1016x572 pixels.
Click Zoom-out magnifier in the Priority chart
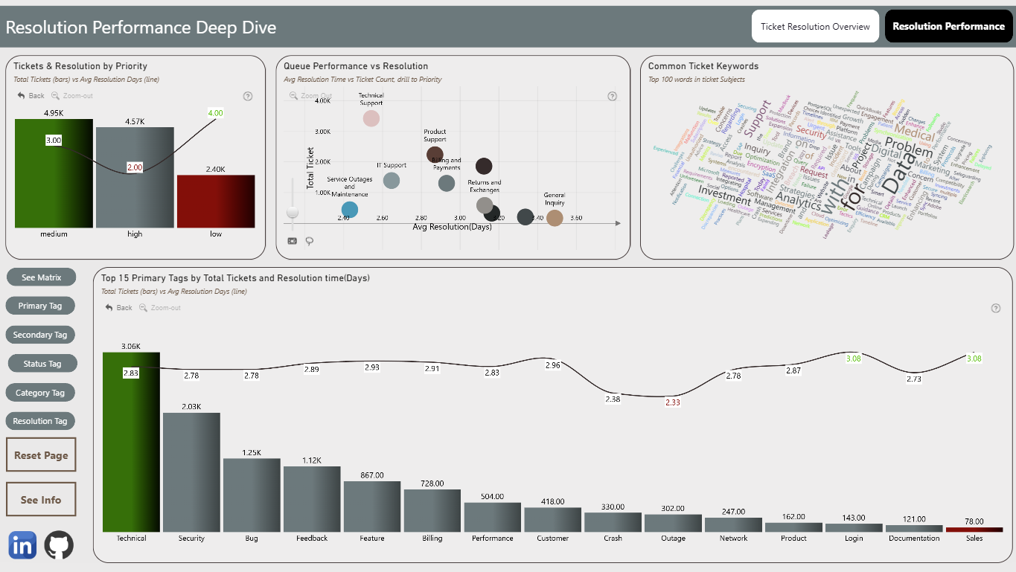(55, 96)
